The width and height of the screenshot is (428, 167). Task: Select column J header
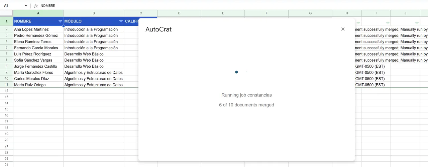coord(405,13)
